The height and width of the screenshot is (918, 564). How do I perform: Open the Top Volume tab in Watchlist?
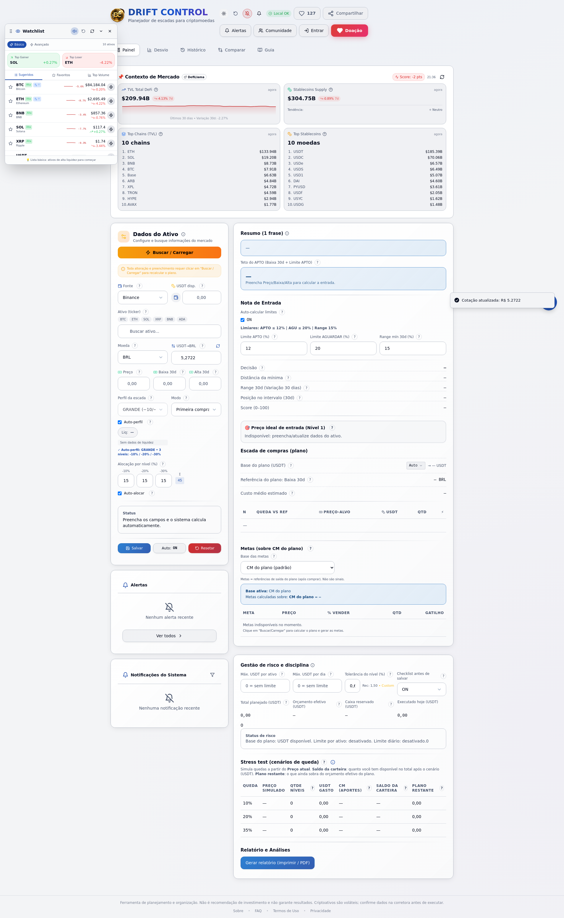click(x=98, y=75)
